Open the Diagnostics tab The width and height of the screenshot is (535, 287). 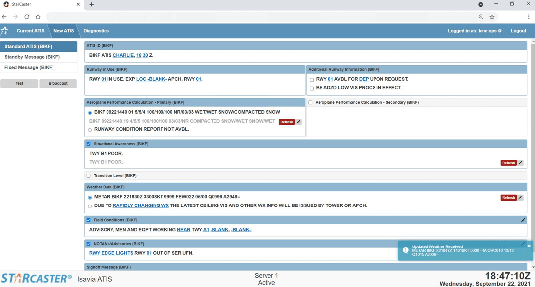click(96, 31)
